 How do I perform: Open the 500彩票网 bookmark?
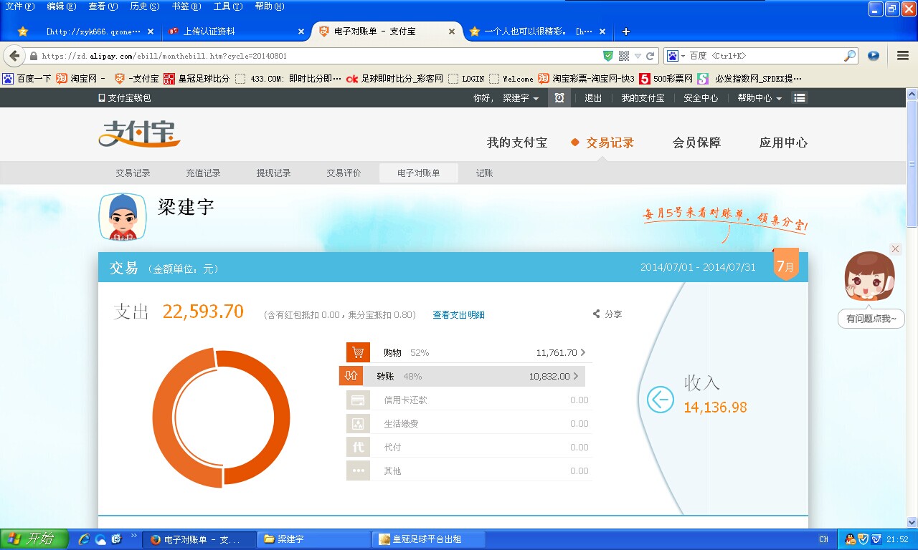click(666, 79)
